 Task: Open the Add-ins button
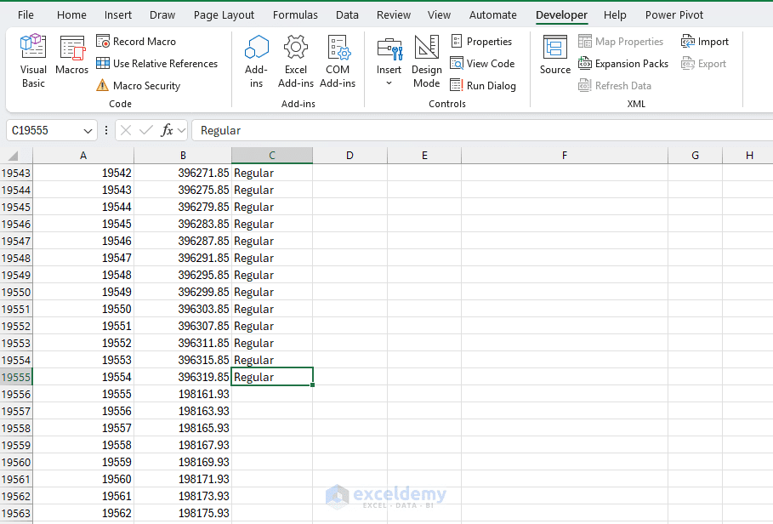(256, 61)
